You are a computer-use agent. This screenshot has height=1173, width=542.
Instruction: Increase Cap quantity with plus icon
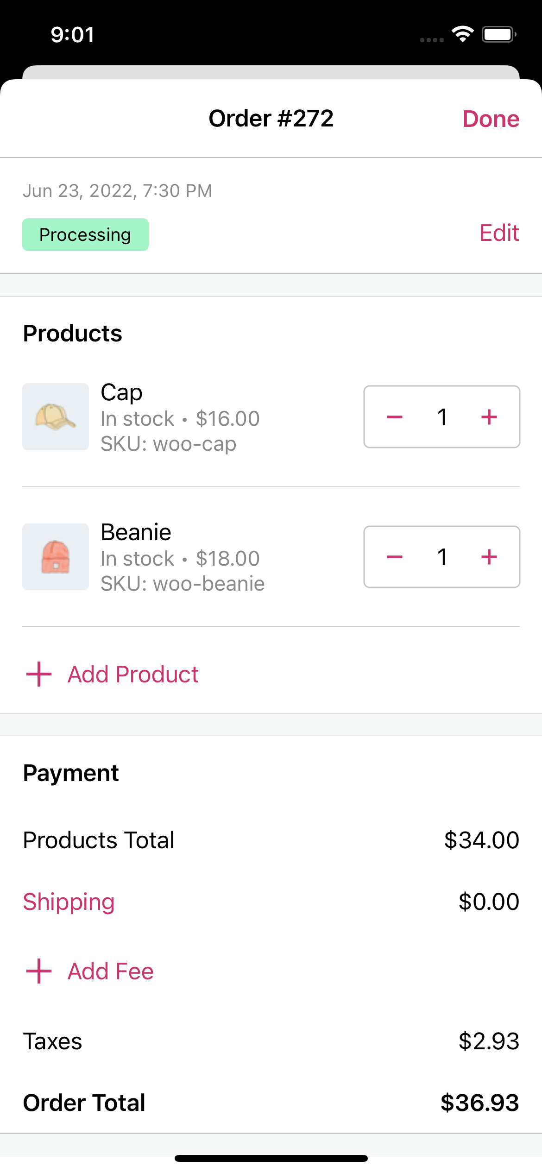click(489, 417)
